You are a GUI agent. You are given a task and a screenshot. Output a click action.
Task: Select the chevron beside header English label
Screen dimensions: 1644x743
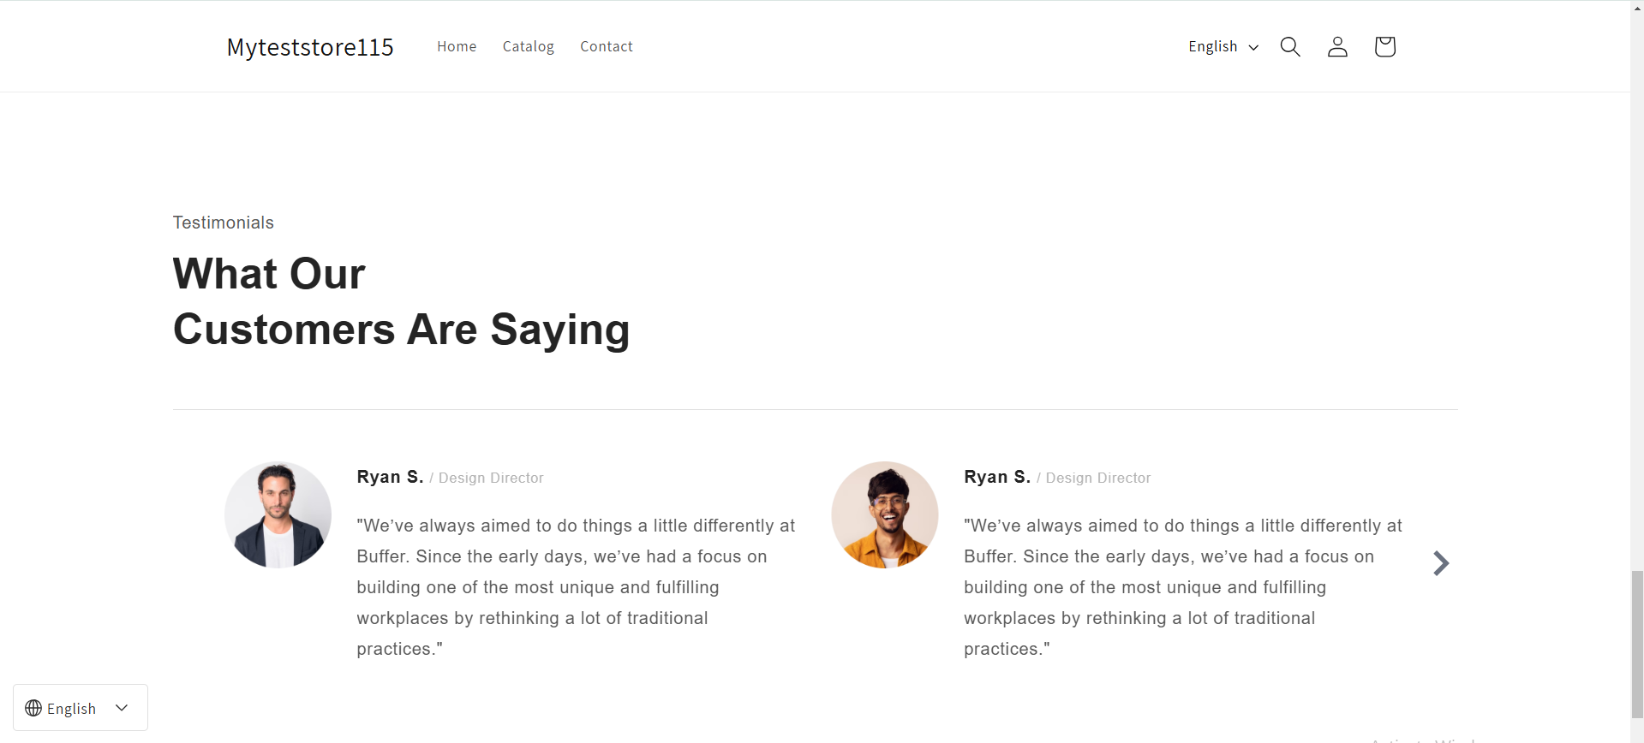click(1253, 47)
